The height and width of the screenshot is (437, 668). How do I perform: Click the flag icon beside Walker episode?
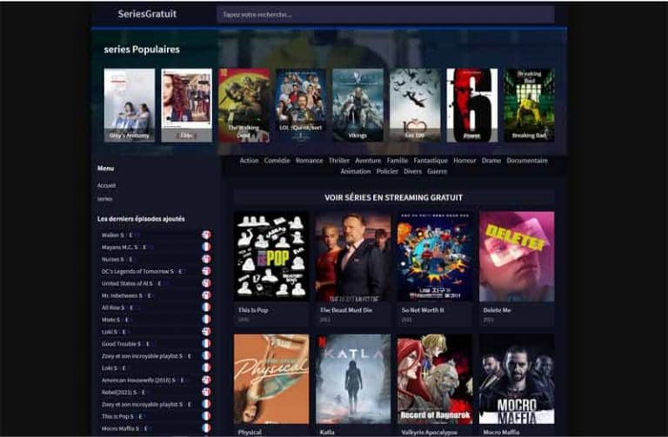coord(206,235)
